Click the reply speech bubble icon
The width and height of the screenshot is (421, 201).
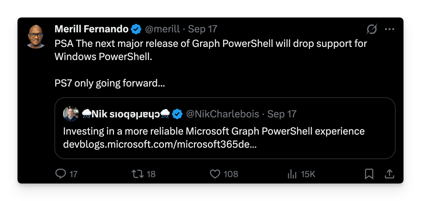tap(61, 174)
